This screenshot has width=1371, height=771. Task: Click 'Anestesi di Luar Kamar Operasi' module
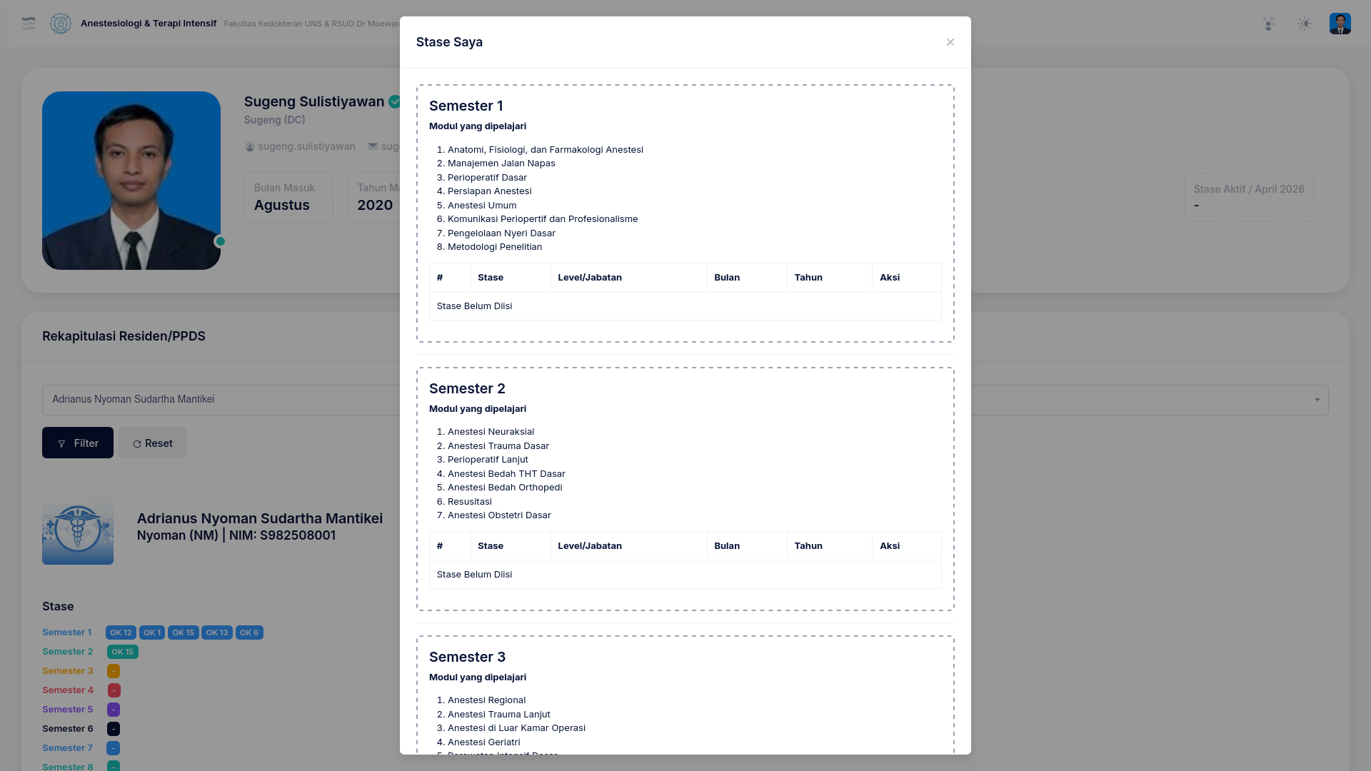[x=516, y=728]
